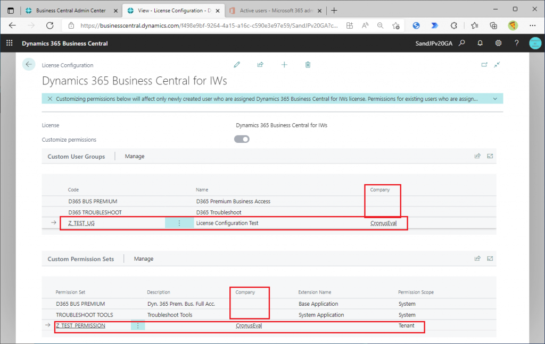Image resolution: width=545 pixels, height=344 pixels.
Task: Open Business Central help question mark
Action: 516,43
